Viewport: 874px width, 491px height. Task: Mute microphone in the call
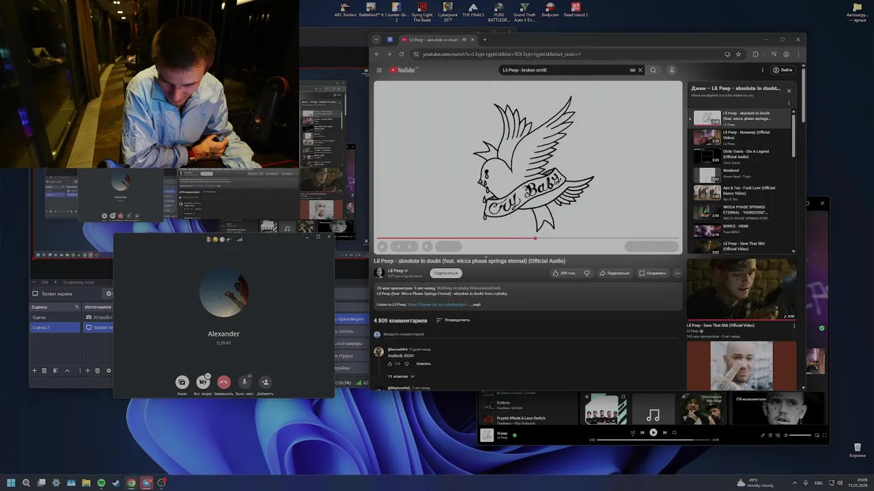(x=244, y=383)
